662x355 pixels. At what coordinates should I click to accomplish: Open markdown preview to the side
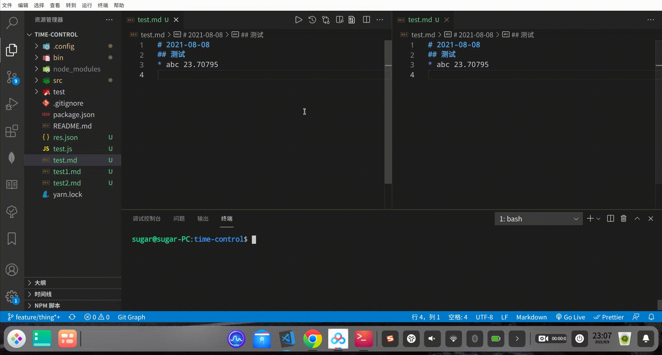(x=340, y=20)
